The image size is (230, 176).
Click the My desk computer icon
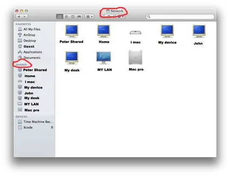(x=72, y=57)
